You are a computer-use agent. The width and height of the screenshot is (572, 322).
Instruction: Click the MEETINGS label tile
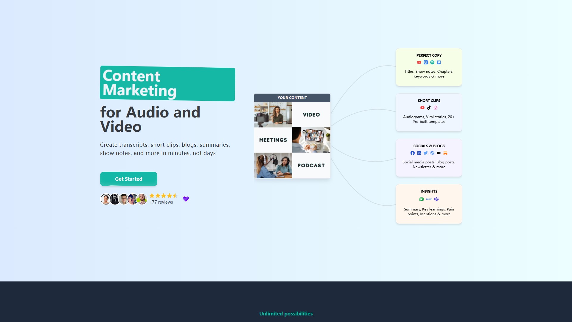pyautogui.click(x=273, y=140)
